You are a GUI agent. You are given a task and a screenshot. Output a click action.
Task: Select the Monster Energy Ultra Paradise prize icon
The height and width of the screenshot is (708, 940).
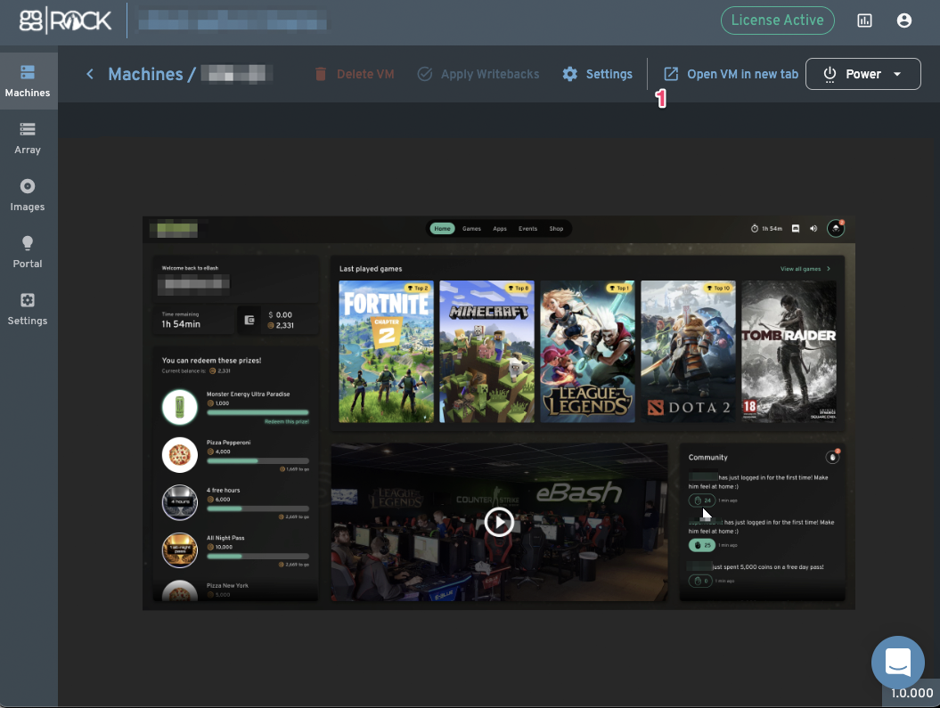tap(180, 407)
